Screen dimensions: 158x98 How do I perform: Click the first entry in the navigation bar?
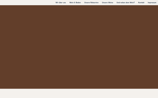click(x=61, y=3)
